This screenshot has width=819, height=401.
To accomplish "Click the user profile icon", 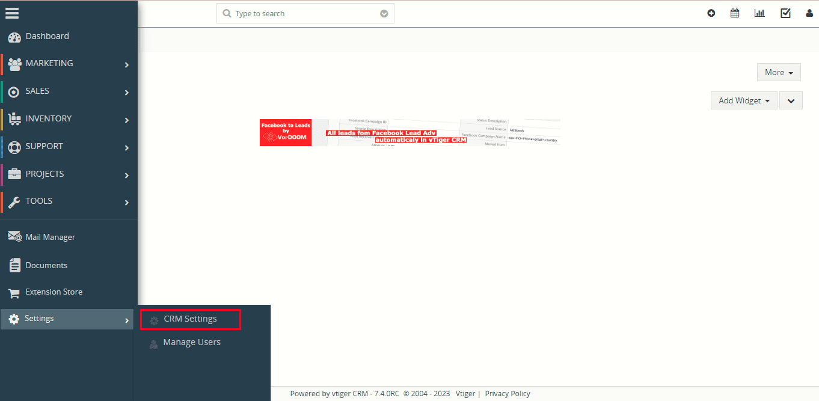I will point(809,13).
